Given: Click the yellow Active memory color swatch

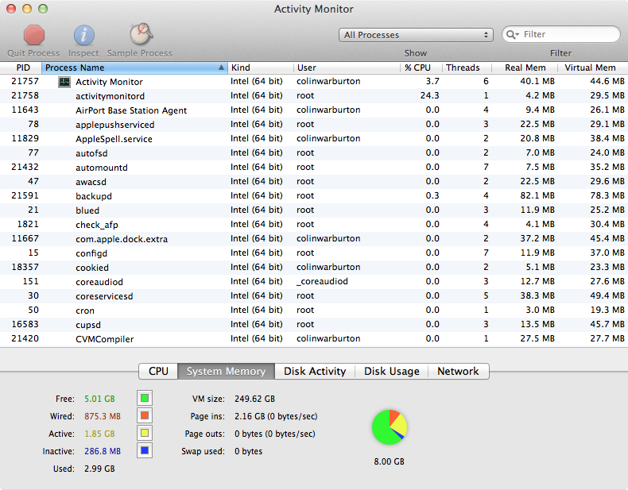Looking at the screenshot, I should [x=145, y=433].
